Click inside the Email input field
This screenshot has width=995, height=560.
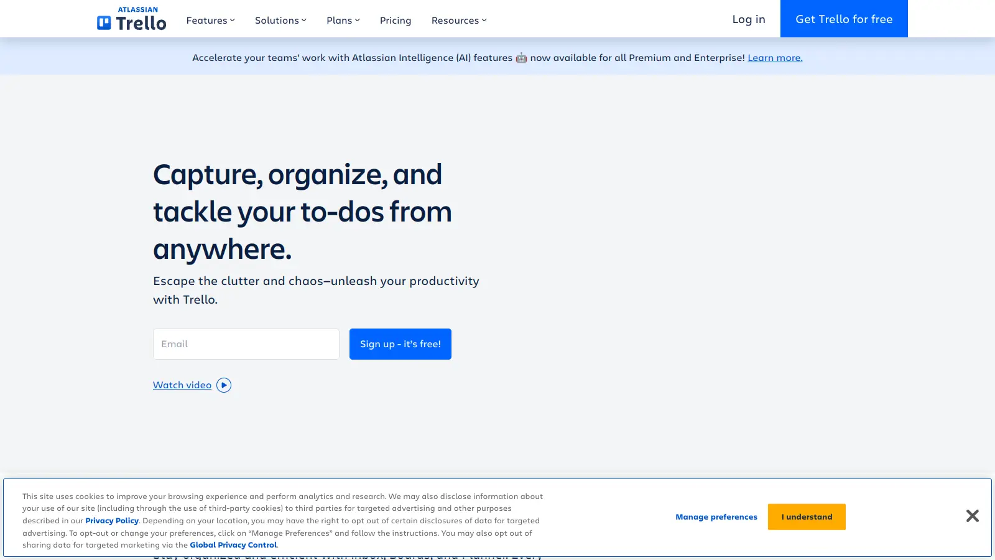tap(246, 343)
